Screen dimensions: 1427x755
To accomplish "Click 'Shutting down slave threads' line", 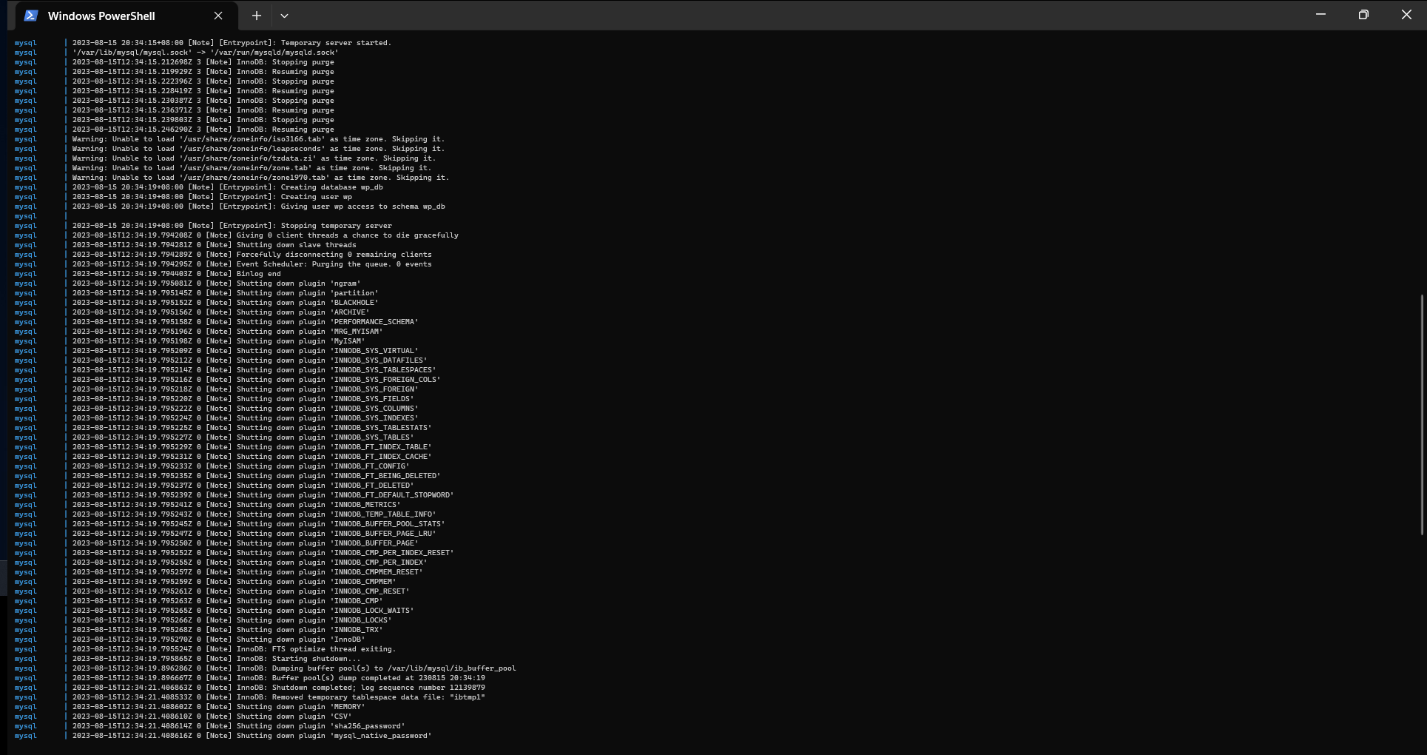I will click(214, 245).
